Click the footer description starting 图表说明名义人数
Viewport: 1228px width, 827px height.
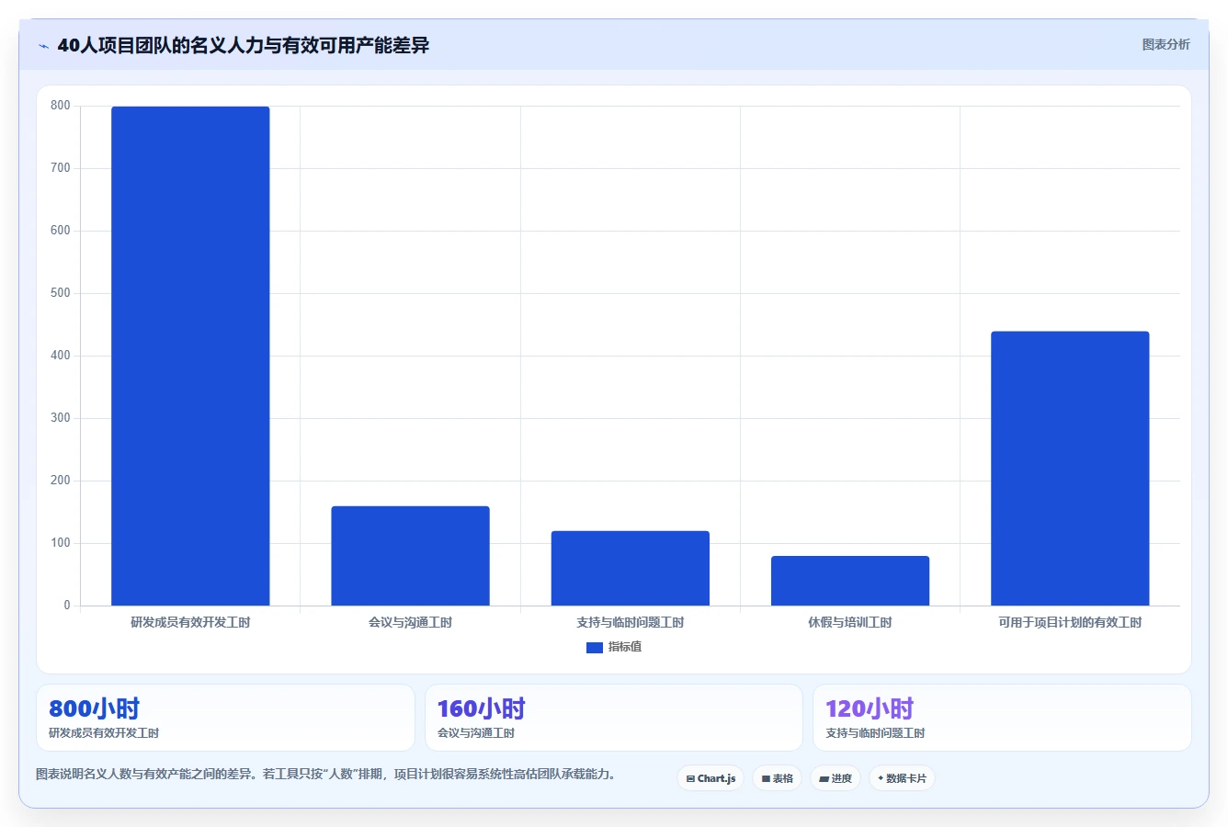pos(325,775)
